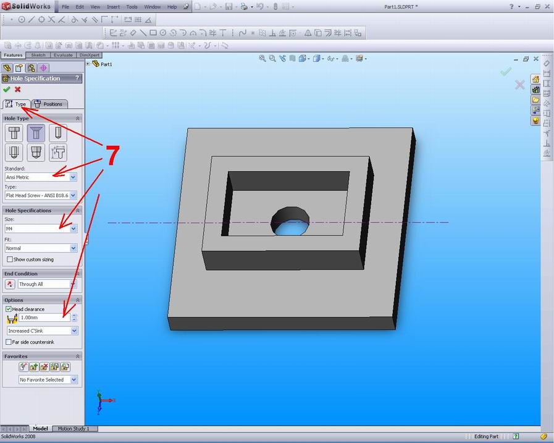Click the head clearance value field showing 1.00mm
This screenshot has width=554, height=443.
(43, 317)
